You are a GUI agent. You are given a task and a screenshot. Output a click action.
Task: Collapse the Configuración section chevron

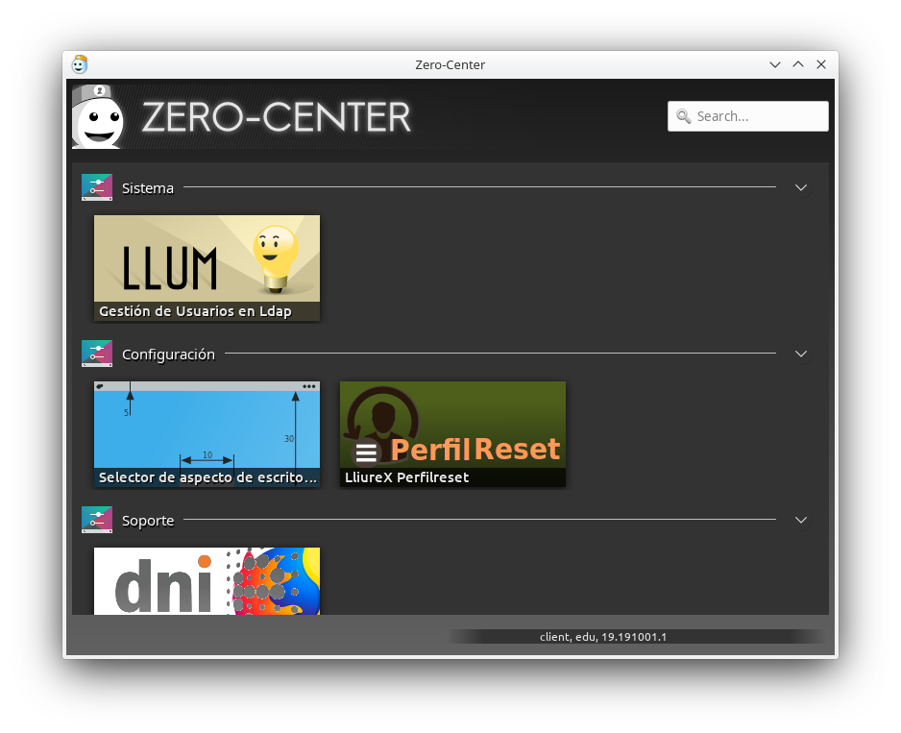(x=801, y=354)
